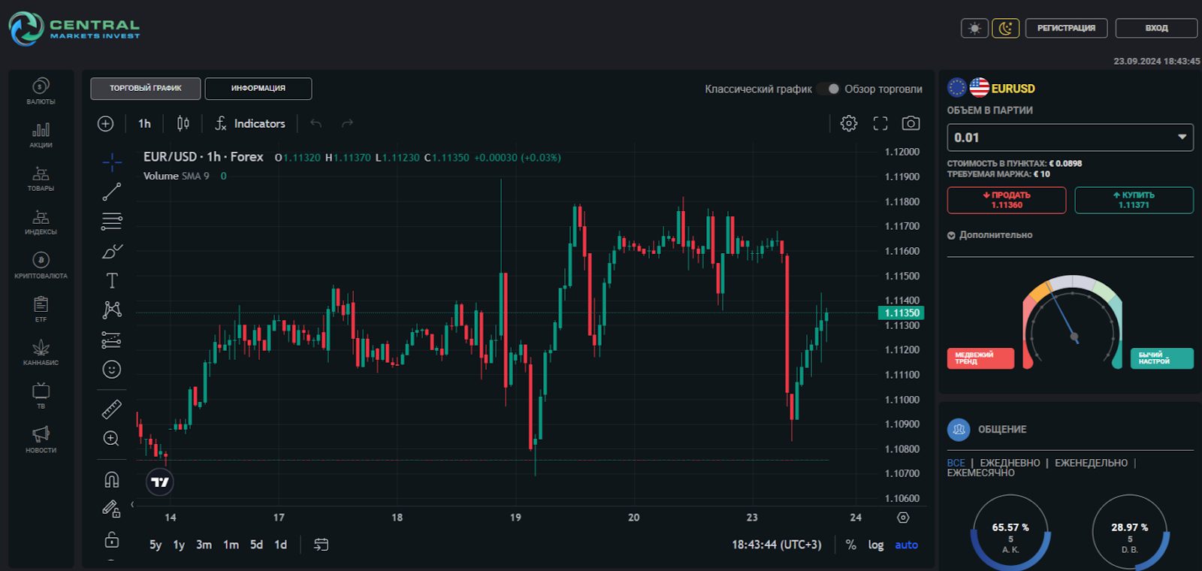Toggle auto price scale

[906, 545]
